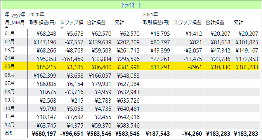Click the ¥381,996 cumulative cell
The height and width of the screenshot is (140, 262).
click(x=128, y=67)
